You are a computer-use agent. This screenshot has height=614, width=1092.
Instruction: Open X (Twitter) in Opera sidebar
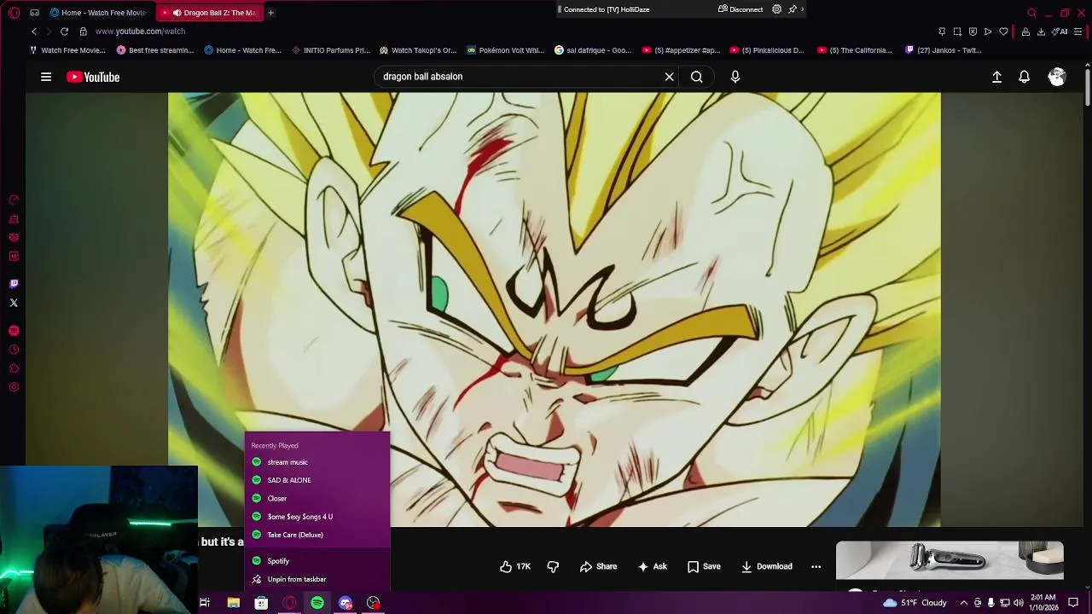[14, 303]
